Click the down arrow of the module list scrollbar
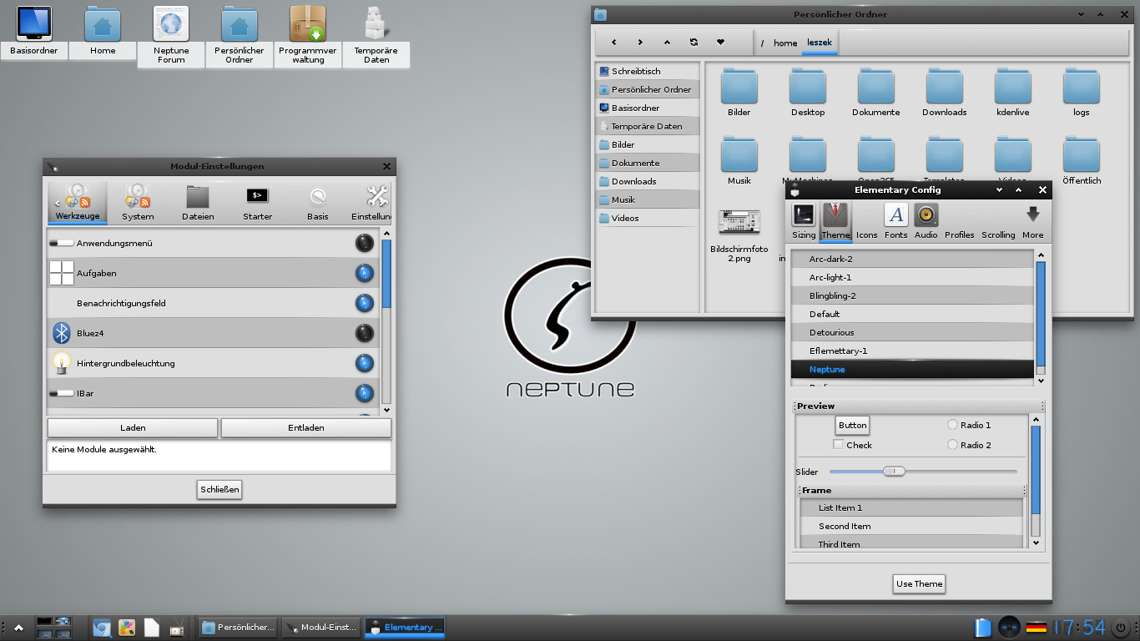The width and height of the screenshot is (1140, 641). pyautogui.click(x=386, y=410)
